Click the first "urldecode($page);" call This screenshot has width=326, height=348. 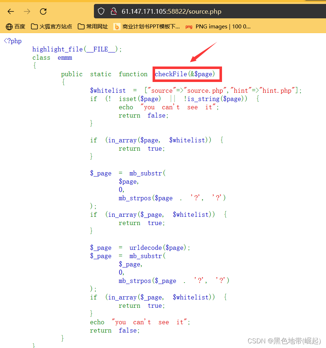click(x=160, y=248)
